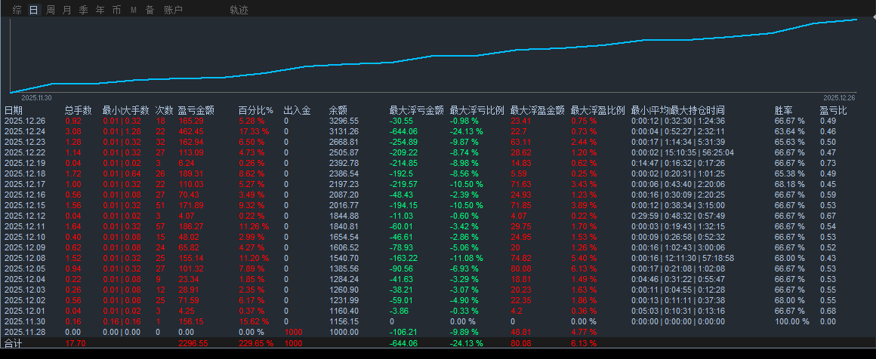Open the 周 weekly tab
876x359 pixels.
click(51, 10)
